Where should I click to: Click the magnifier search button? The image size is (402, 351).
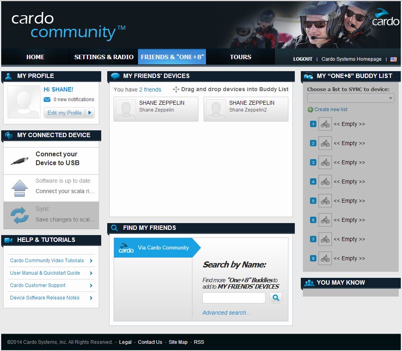pyautogui.click(x=276, y=298)
